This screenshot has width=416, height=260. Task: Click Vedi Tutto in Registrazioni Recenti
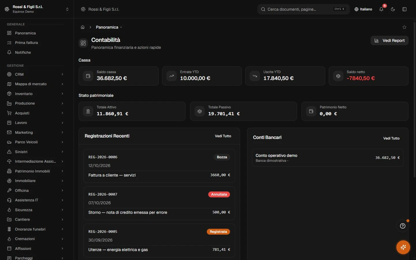[x=223, y=136]
